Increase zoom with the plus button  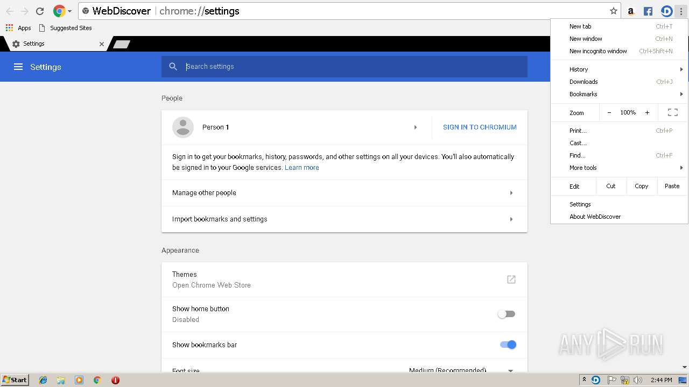point(647,113)
